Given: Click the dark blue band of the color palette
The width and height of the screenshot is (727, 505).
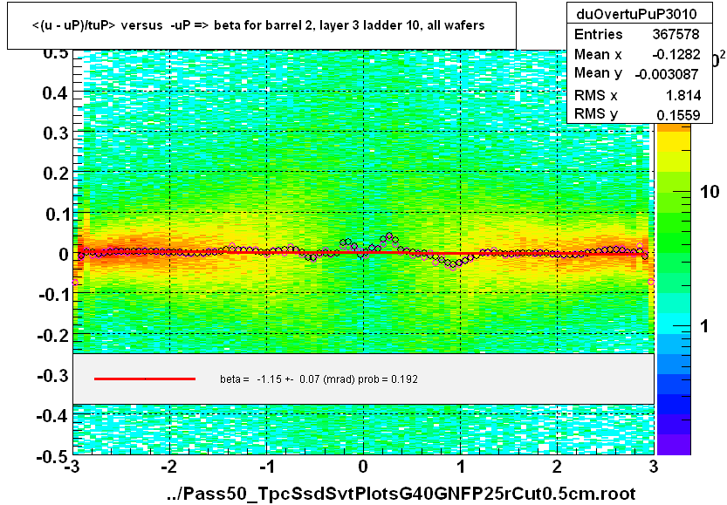Looking at the screenshot, I should tap(673, 404).
